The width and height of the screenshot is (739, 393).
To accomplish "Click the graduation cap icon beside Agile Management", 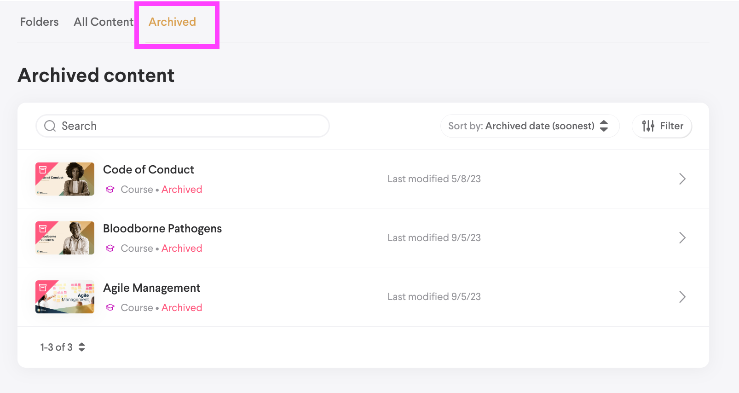I will tap(110, 307).
